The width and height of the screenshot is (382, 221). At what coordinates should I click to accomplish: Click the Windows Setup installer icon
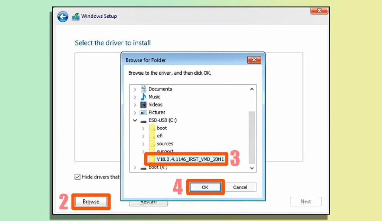pyautogui.click(x=76, y=16)
